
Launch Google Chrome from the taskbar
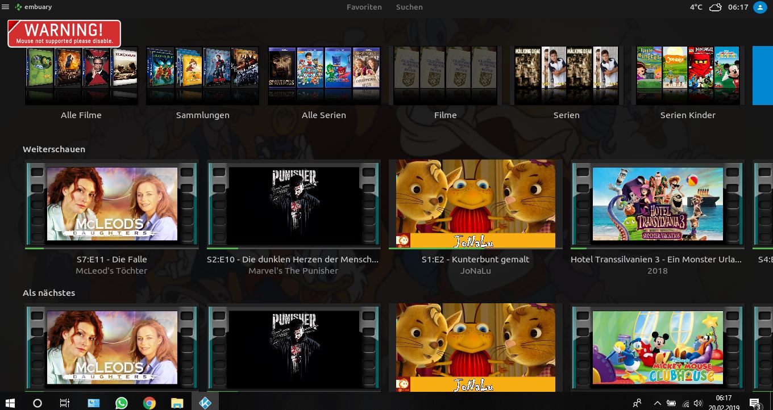click(x=149, y=403)
